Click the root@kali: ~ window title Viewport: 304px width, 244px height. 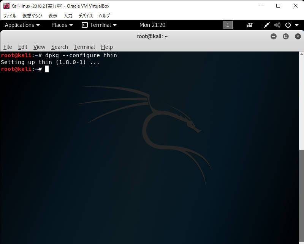click(x=152, y=36)
